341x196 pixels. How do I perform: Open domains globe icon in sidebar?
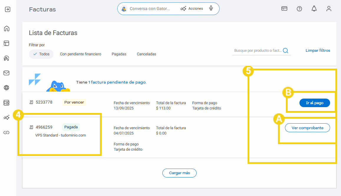pos(6,88)
